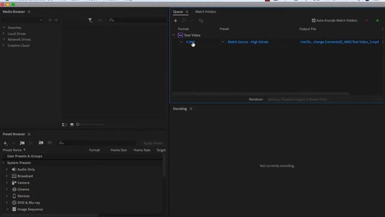Image resolution: width=385 pixels, height=217 pixels.
Task: Expand the Devices preset group
Action: coord(7,196)
